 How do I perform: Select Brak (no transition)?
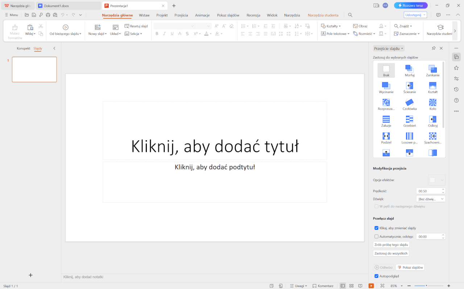pos(386,71)
